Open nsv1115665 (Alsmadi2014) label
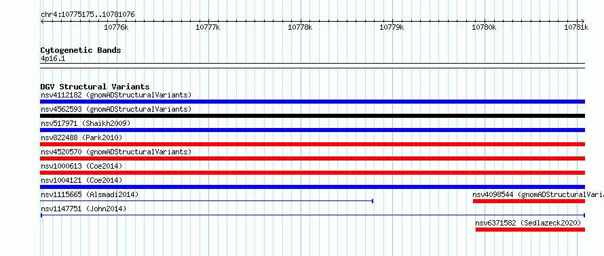604x256 pixels. [x=90, y=194]
